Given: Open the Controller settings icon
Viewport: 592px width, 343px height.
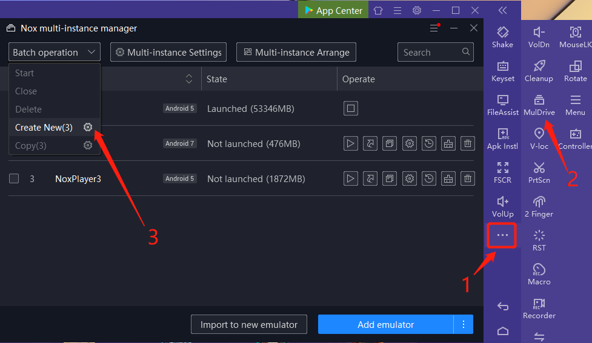Looking at the screenshot, I should (575, 134).
